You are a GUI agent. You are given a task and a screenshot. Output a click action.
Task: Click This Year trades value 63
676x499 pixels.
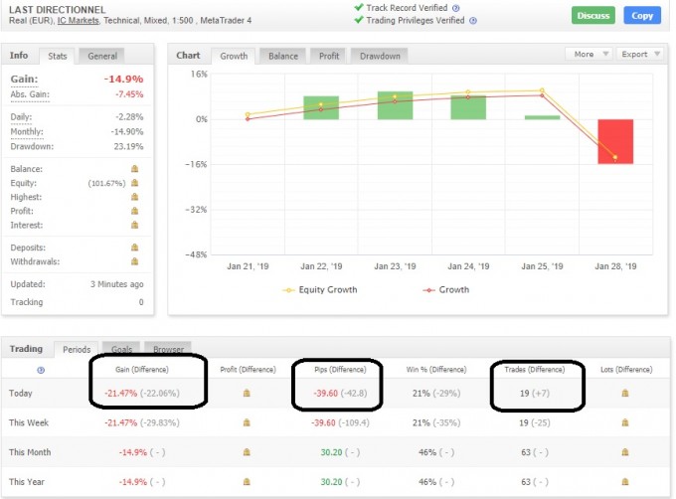tap(526, 482)
